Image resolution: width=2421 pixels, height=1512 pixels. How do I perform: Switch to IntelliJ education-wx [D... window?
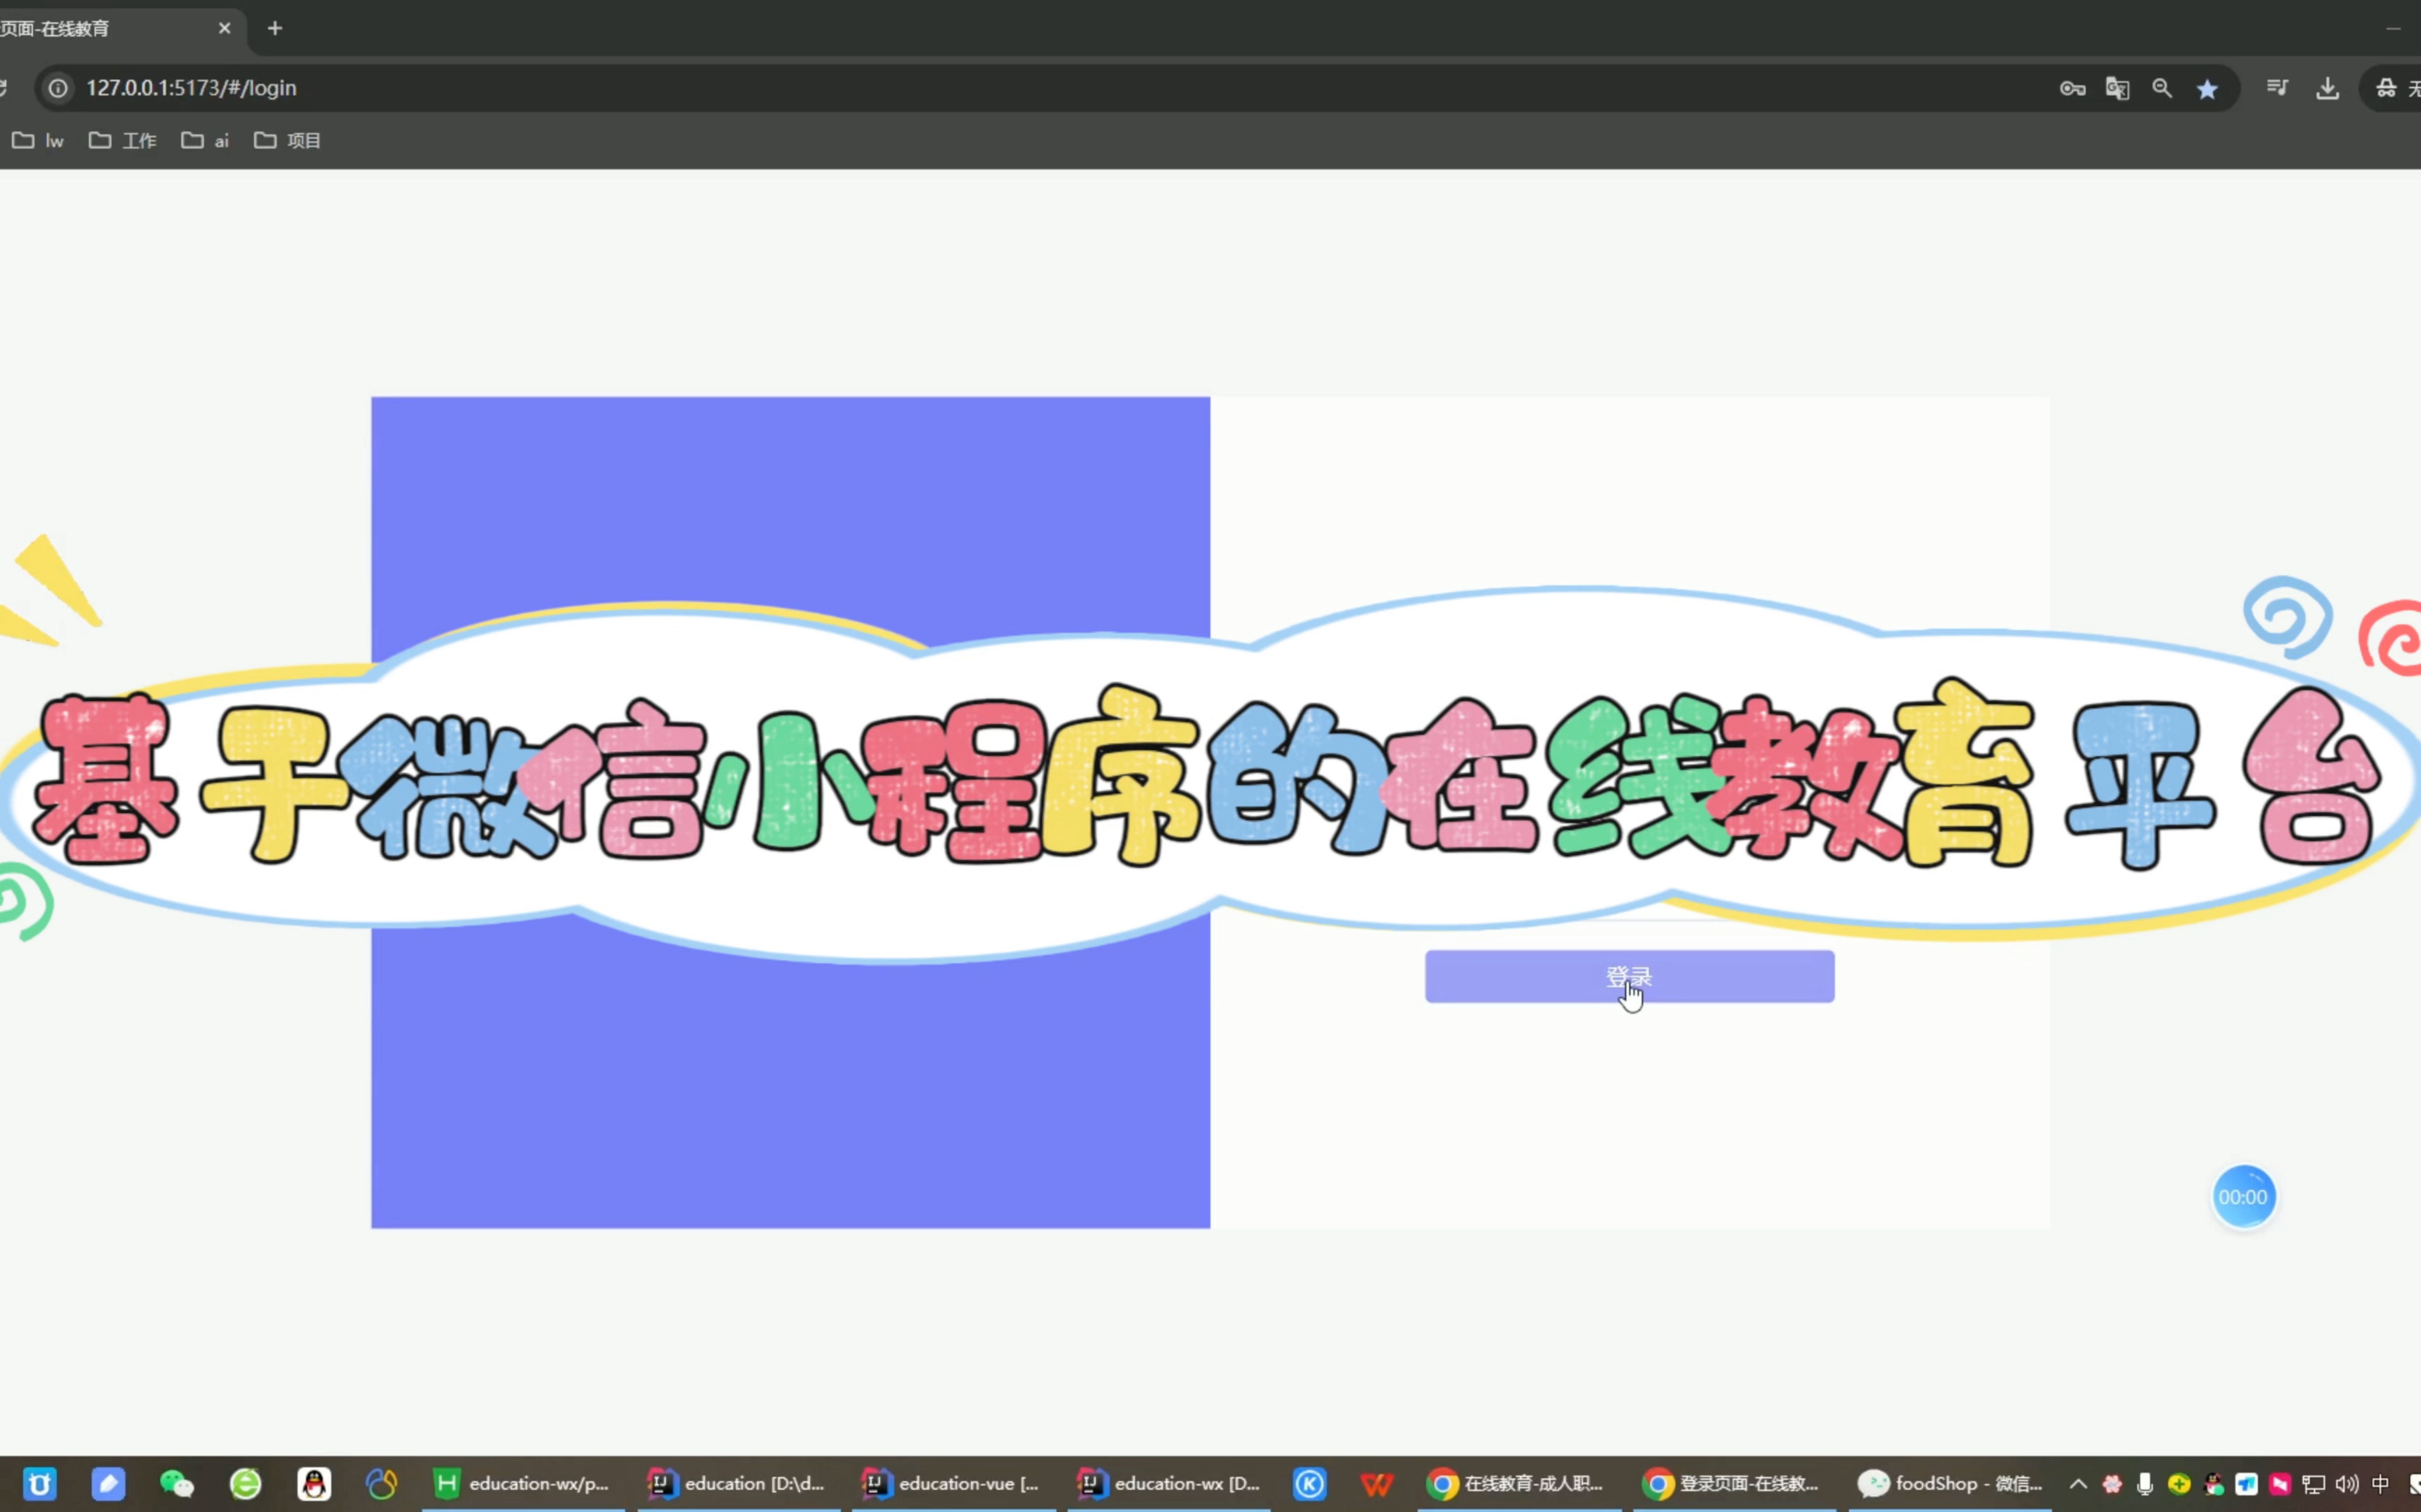pyautogui.click(x=1169, y=1484)
